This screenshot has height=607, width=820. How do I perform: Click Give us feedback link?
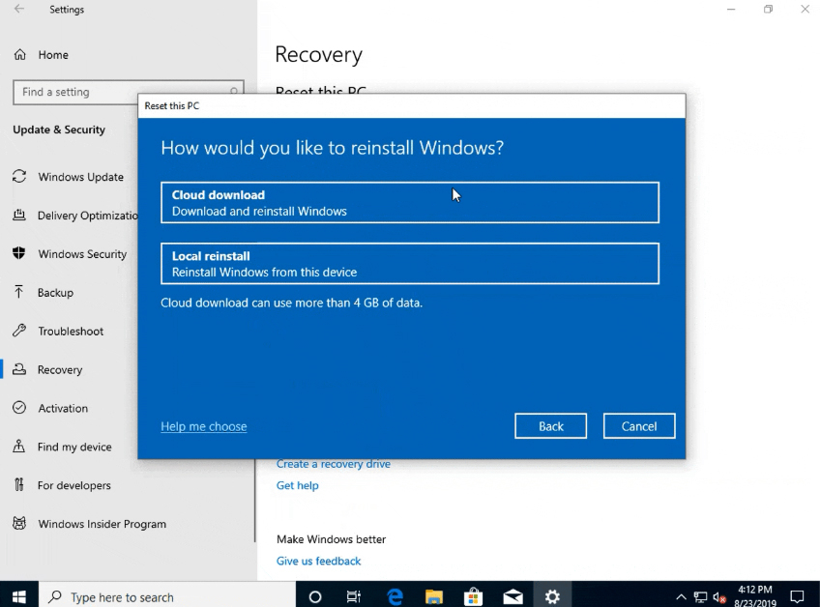pyautogui.click(x=318, y=561)
